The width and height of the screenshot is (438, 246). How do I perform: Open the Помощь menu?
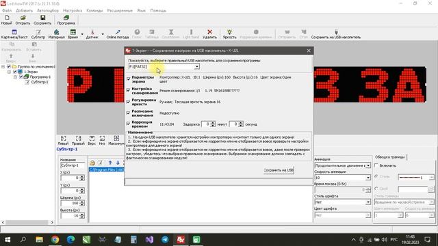[x=158, y=10]
